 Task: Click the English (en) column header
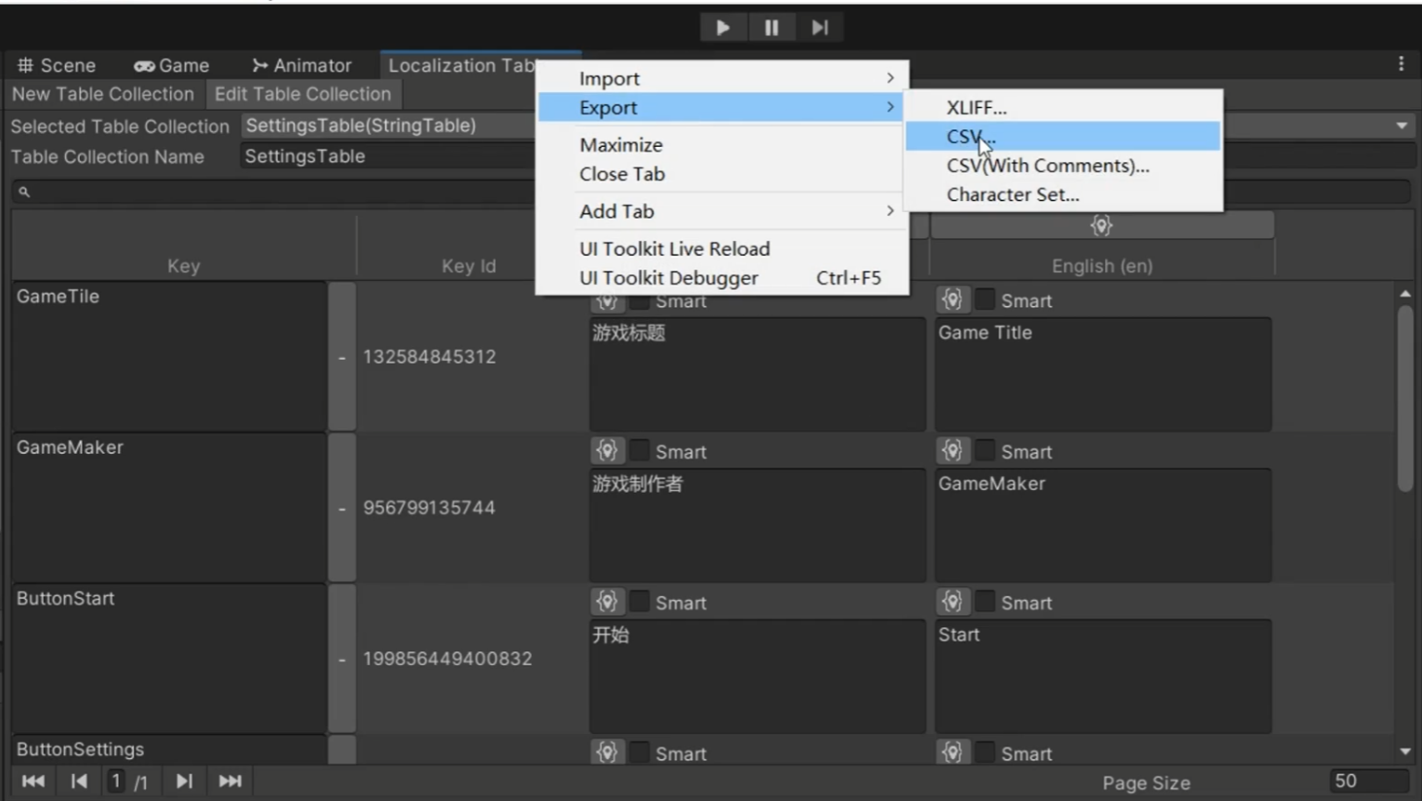click(x=1102, y=265)
